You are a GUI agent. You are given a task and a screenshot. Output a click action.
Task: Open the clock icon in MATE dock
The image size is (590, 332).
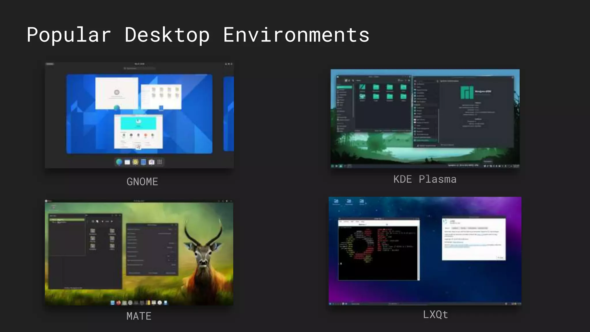160,303
